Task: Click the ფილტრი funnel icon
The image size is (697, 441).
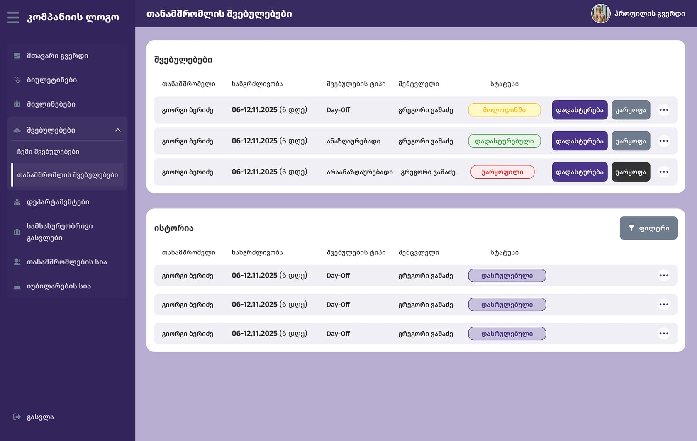Action: pyautogui.click(x=631, y=228)
